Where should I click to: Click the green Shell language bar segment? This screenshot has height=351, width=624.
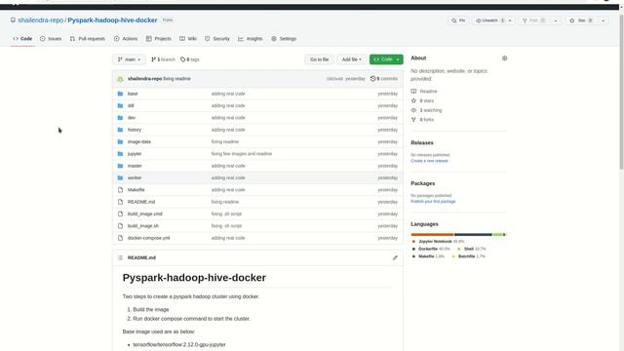pos(497,234)
